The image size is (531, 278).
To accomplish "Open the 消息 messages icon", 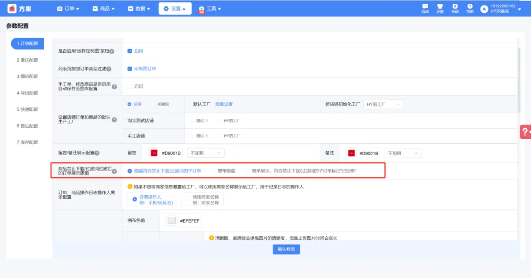I will [x=425, y=7].
